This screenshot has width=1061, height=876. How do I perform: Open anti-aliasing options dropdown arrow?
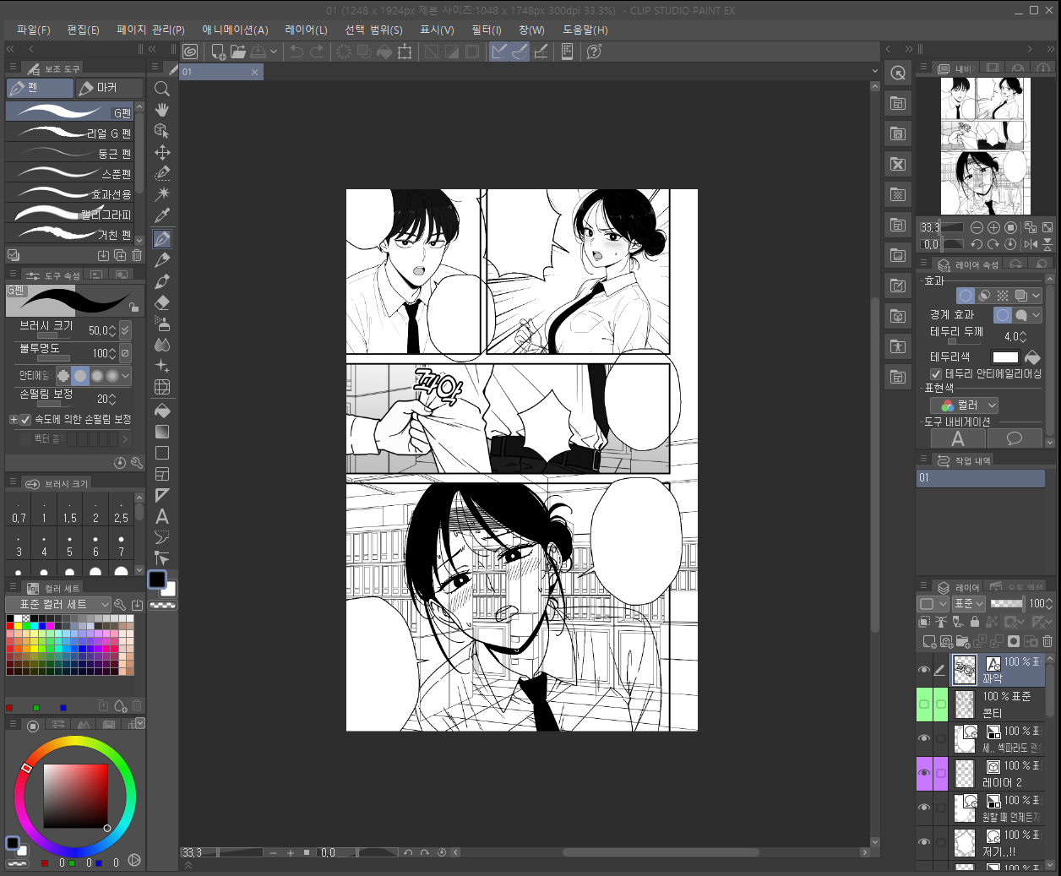(126, 375)
